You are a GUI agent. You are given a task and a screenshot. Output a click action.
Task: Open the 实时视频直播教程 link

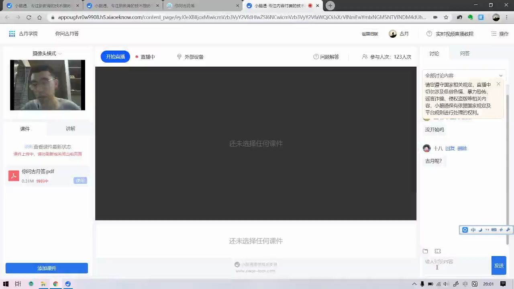click(455, 34)
